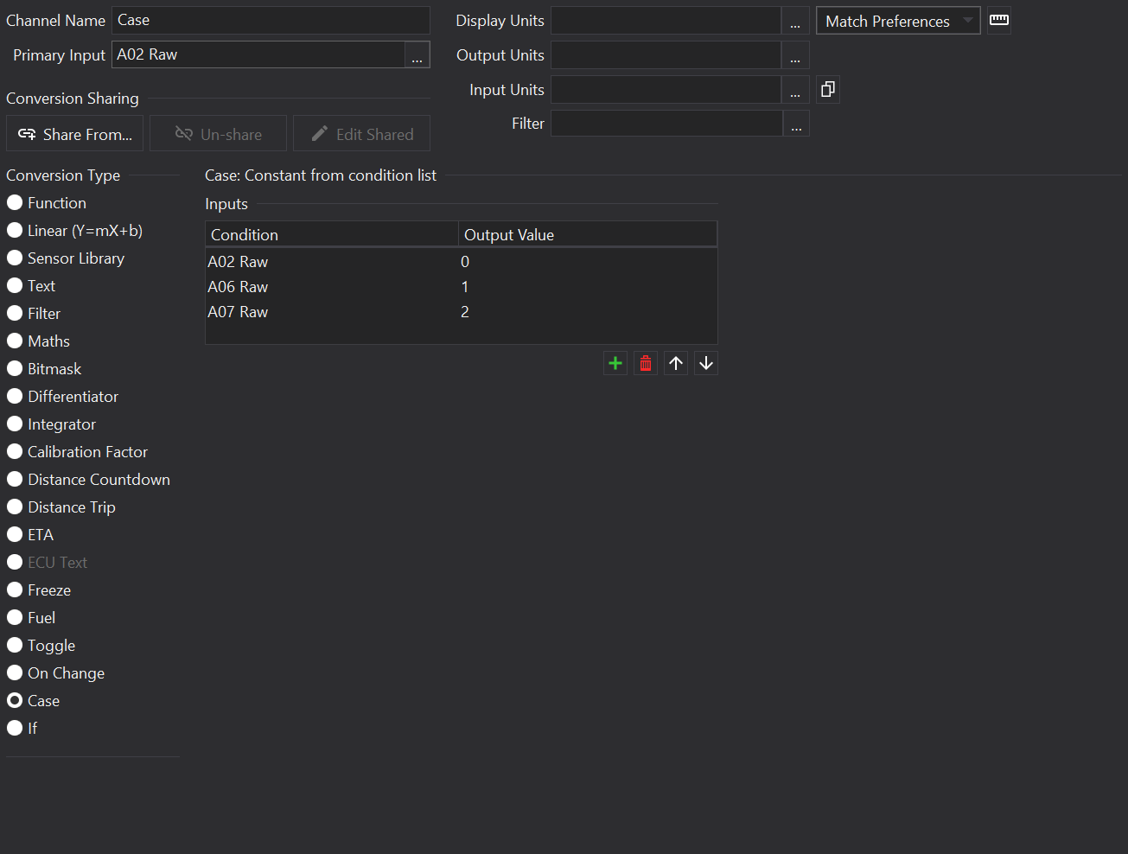Move condition up with the up arrow
The image size is (1128, 854).
tap(676, 364)
